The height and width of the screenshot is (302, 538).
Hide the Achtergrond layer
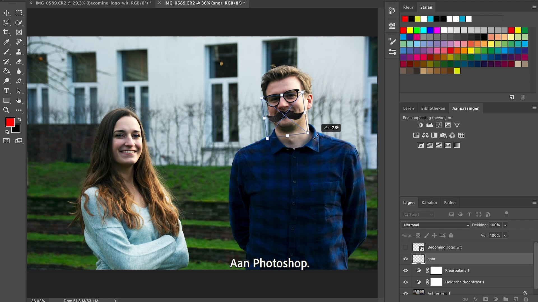405,293
